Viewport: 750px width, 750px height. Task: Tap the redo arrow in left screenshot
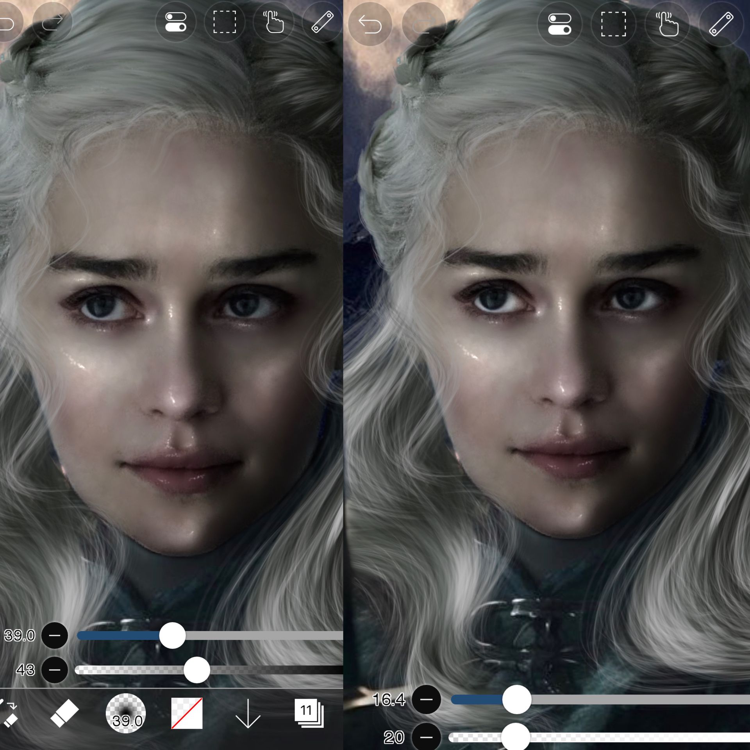pos(52,22)
